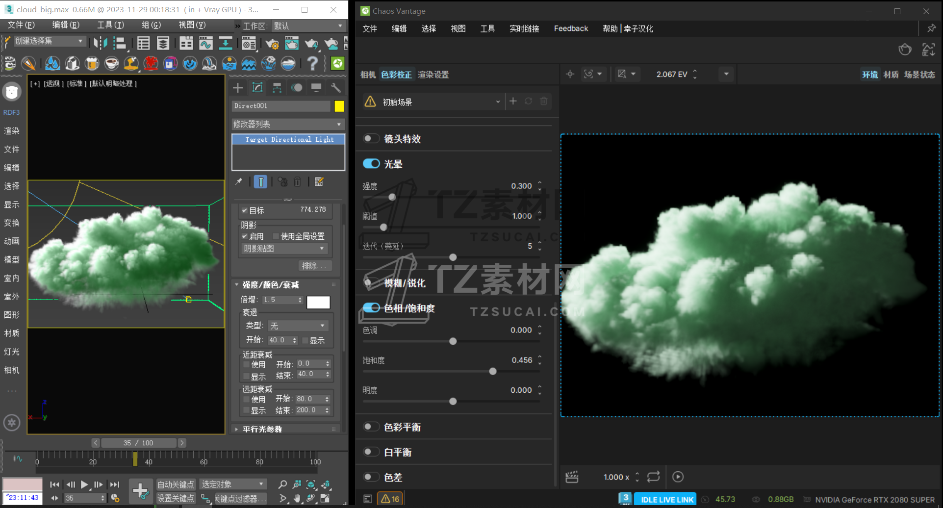Click the add scene state plus icon

point(513,102)
